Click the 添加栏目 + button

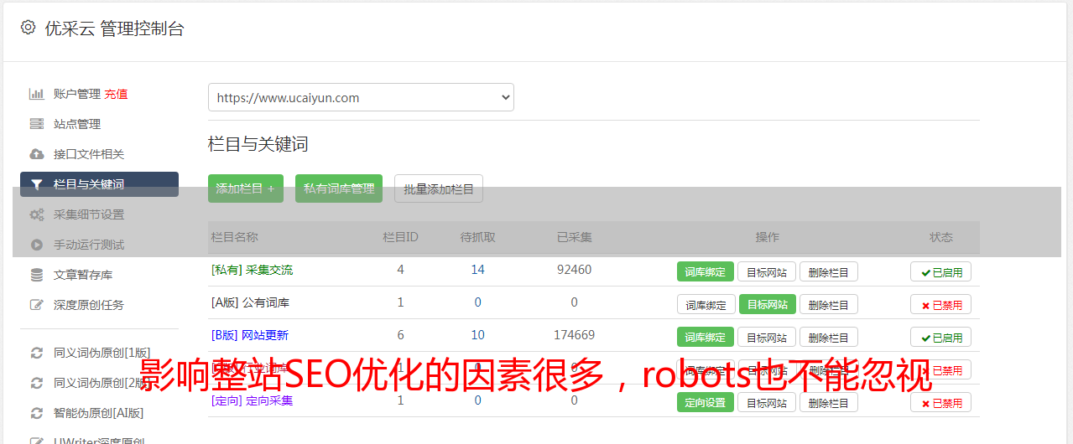click(x=246, y=188)
